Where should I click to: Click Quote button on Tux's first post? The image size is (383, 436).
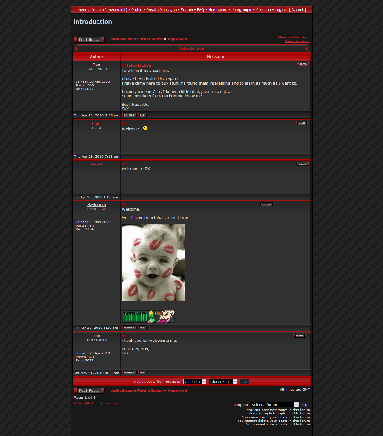click(303, 64)
